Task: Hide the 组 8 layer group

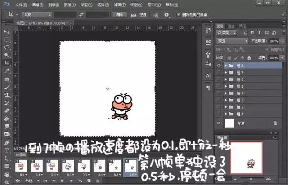Action: [219, 66]
